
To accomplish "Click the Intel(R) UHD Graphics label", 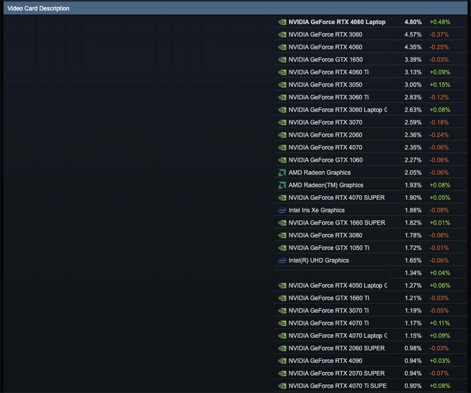I will tap(319, 260).
